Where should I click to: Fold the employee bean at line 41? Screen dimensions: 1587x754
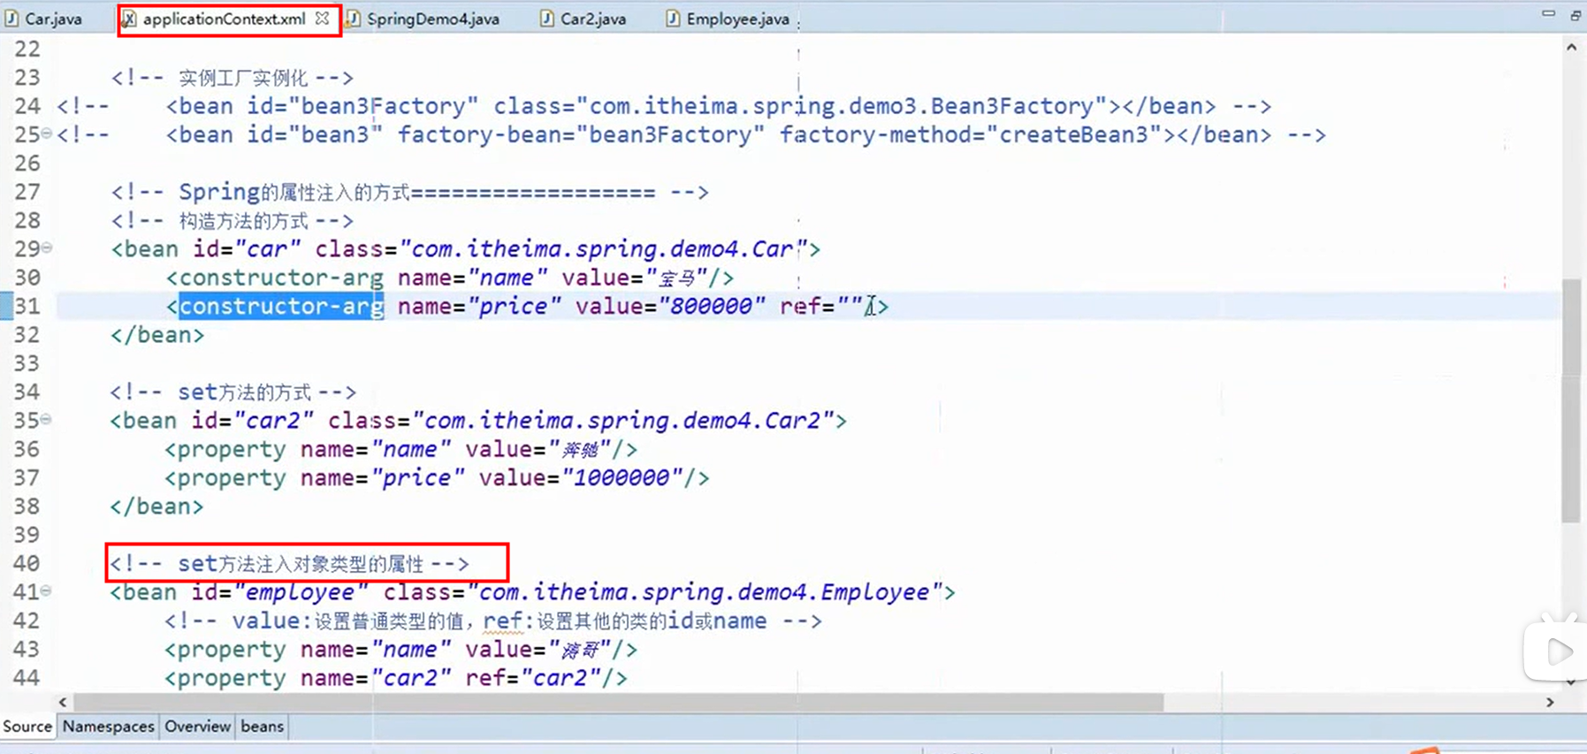(47, 590)
